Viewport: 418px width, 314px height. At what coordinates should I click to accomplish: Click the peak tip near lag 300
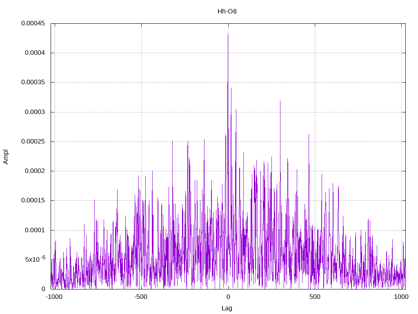click(x=280, y=101)
